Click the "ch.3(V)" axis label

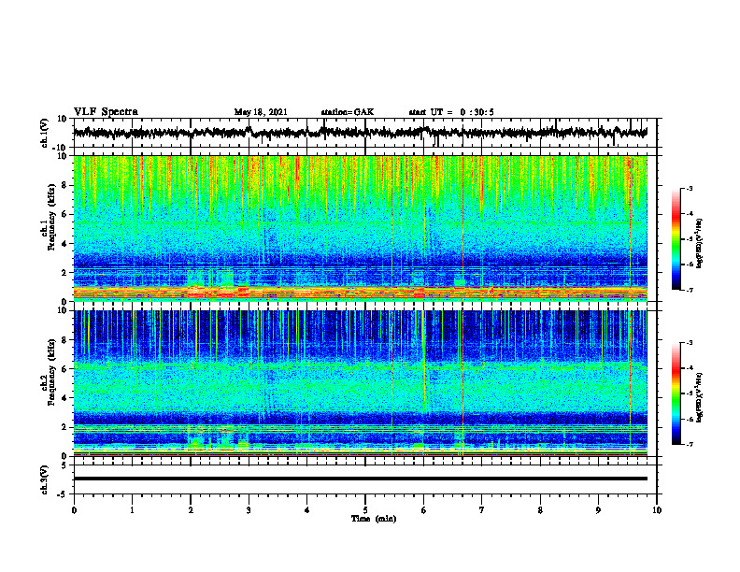tap(45, 479)
